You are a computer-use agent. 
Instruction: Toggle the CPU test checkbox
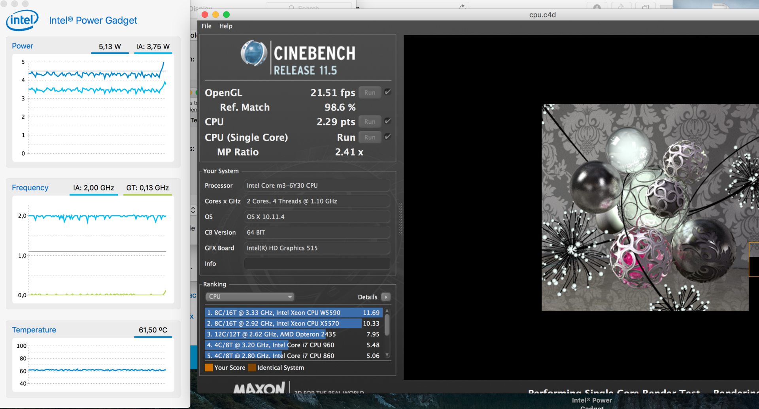[x=388, y=121]
